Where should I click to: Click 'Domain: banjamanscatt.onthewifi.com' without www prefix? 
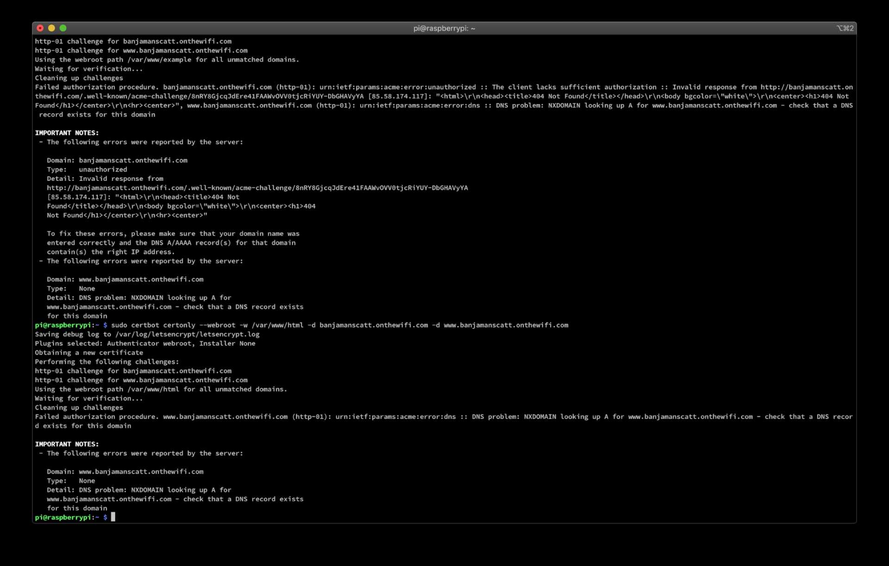[117, 160]
